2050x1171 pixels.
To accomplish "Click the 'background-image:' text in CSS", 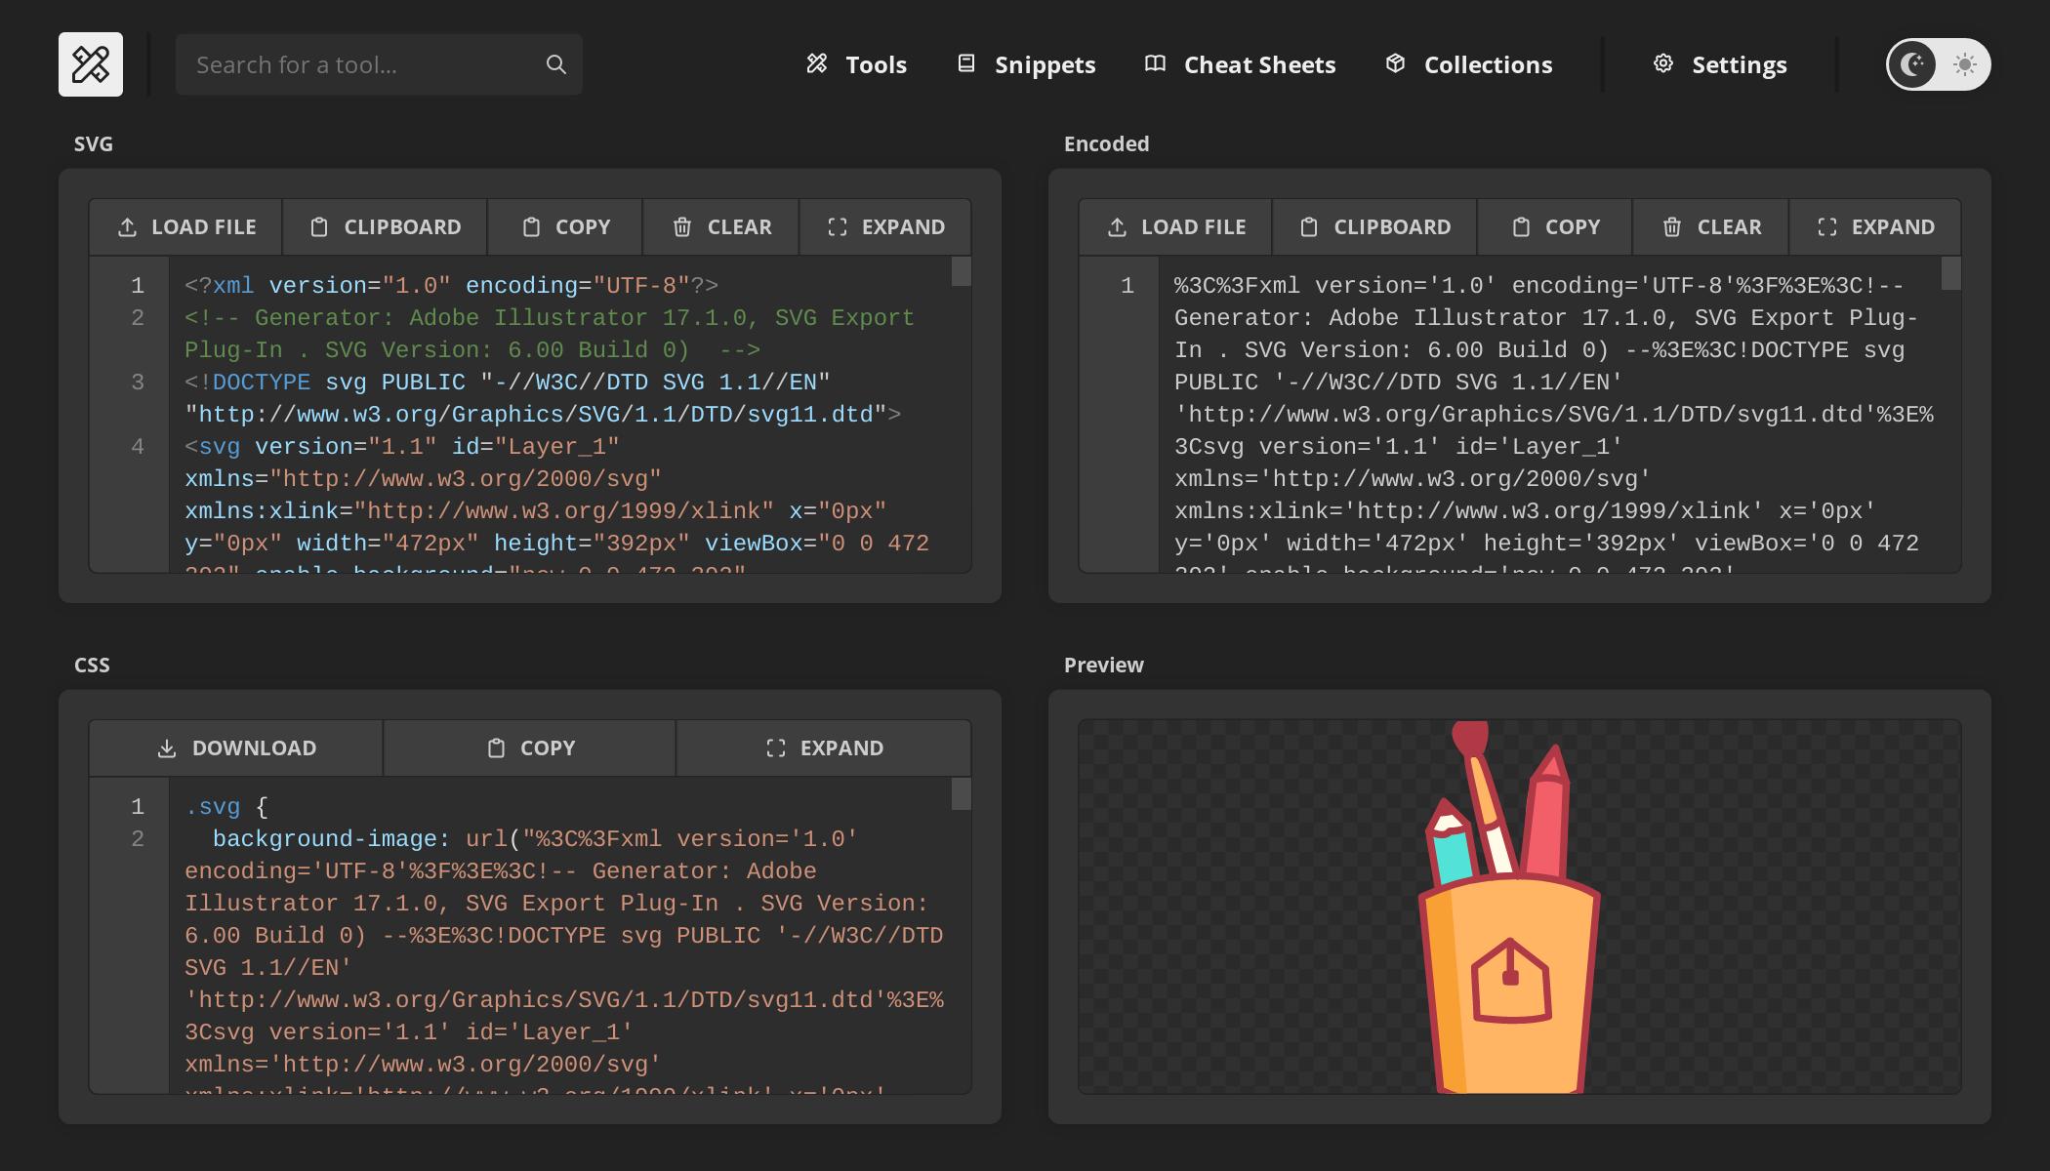I will click(332, 839).
